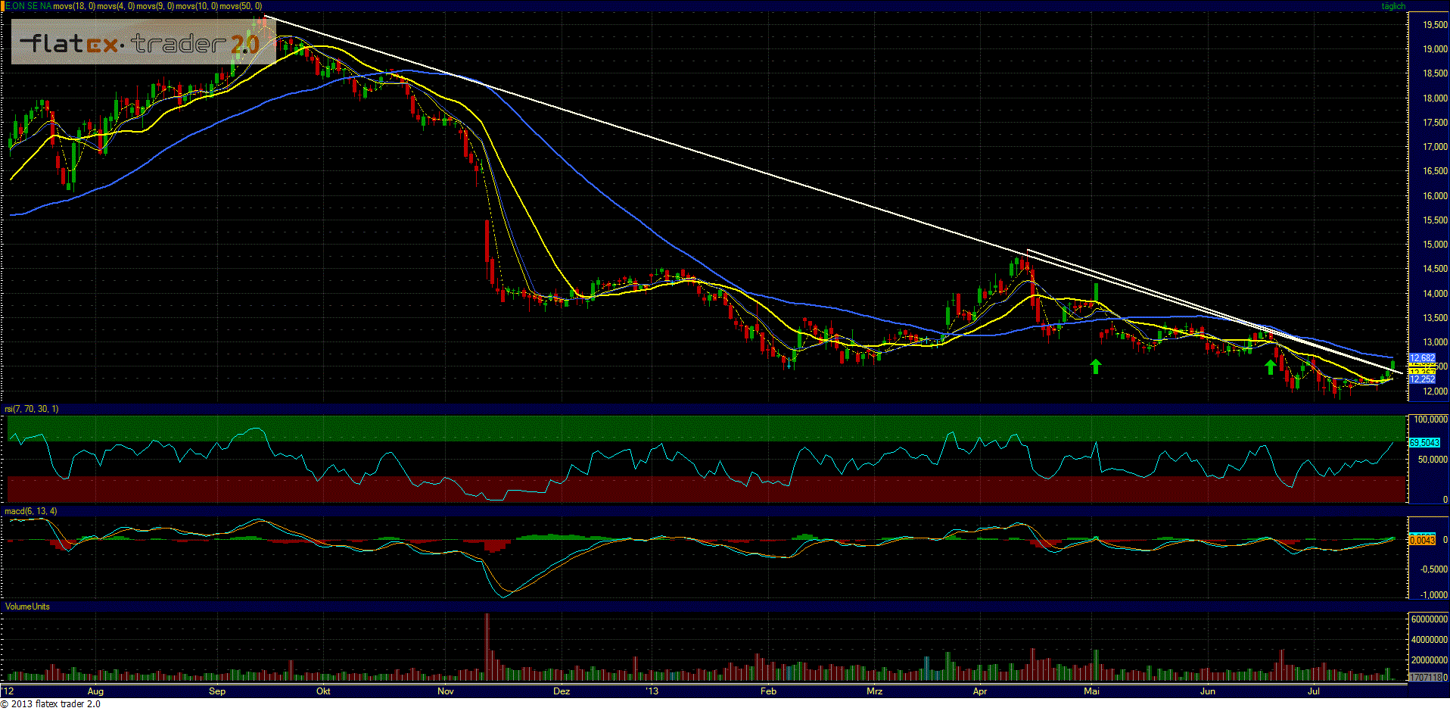Image resolution: width=1450 pixels, height=711 pixels.
Task: Click the 14,000 price axis value
Action: [x=1435, y=294]
